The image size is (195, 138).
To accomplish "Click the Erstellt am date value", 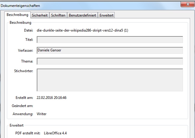I will click(51, 98).
